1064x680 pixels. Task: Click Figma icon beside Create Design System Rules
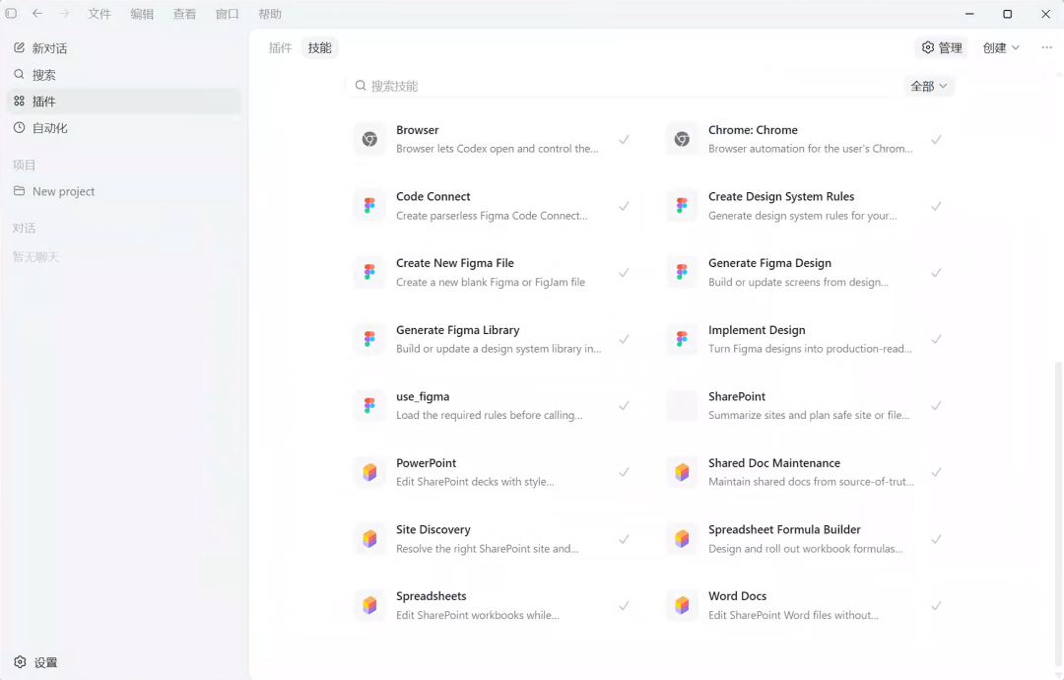click(682, 206)
